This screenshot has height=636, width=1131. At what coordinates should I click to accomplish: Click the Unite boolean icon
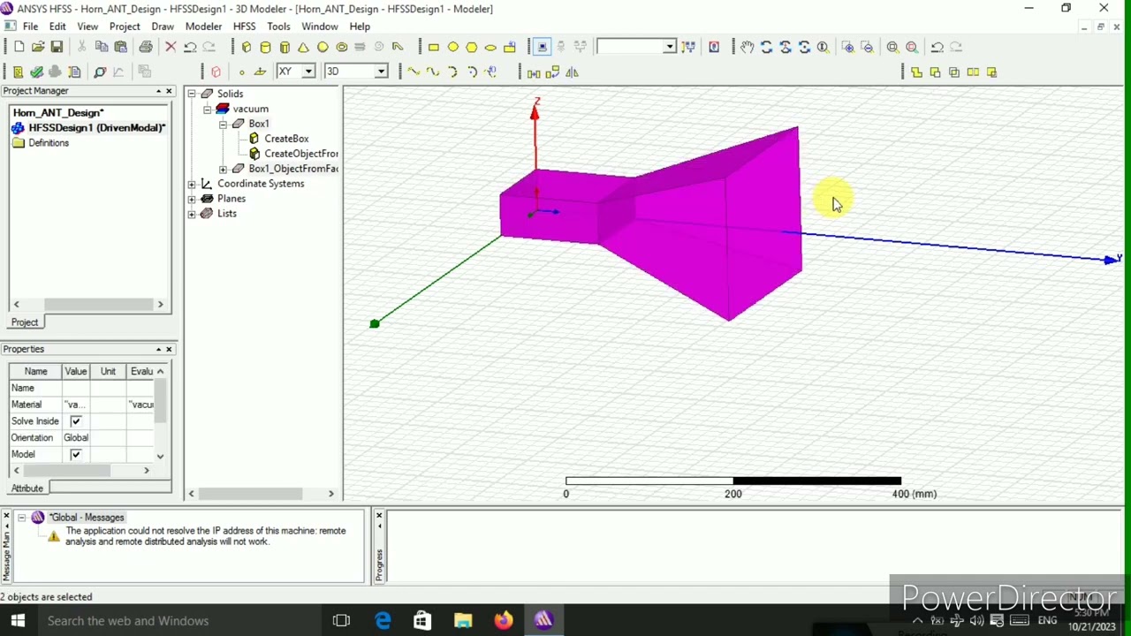tap(916, 72)
